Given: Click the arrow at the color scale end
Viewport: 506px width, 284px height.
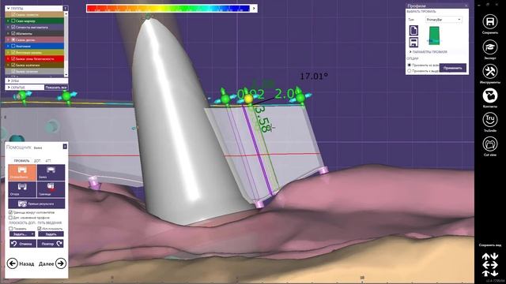Looking at the screenshot, I should point(254,9).
